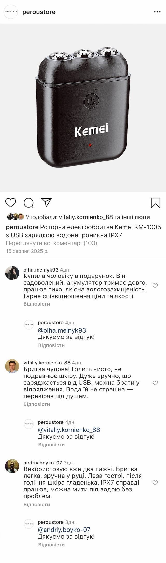Like andriy.boyko-07's comment

[155, 483]
